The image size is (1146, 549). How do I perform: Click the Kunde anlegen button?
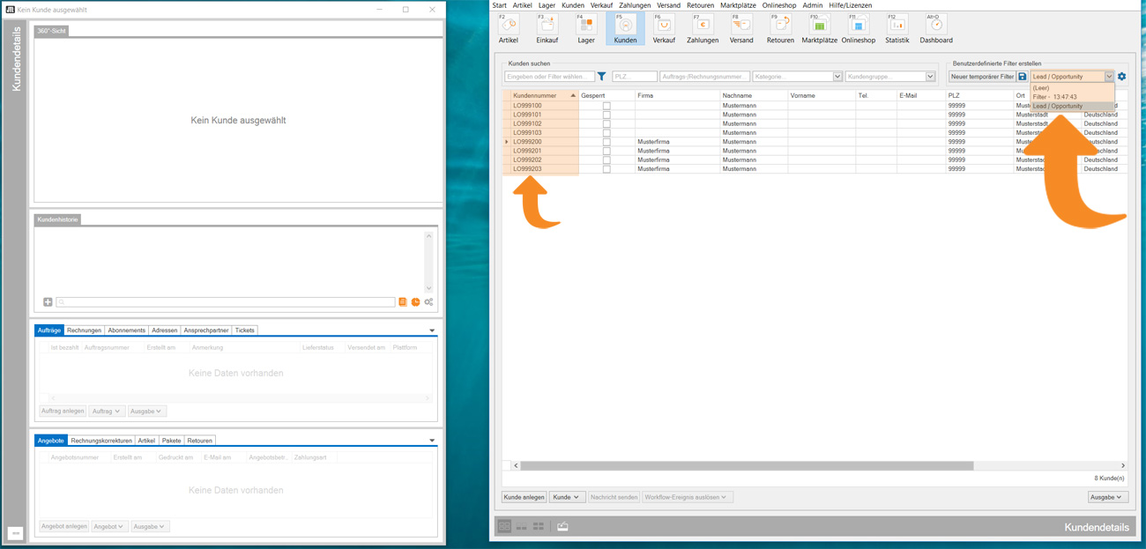point(524,497)
